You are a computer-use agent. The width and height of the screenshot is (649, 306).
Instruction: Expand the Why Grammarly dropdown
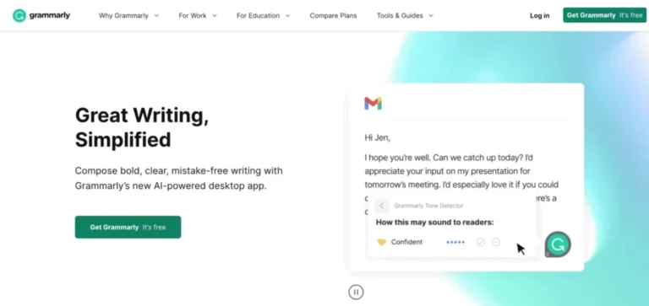click(x=128, y=16)
